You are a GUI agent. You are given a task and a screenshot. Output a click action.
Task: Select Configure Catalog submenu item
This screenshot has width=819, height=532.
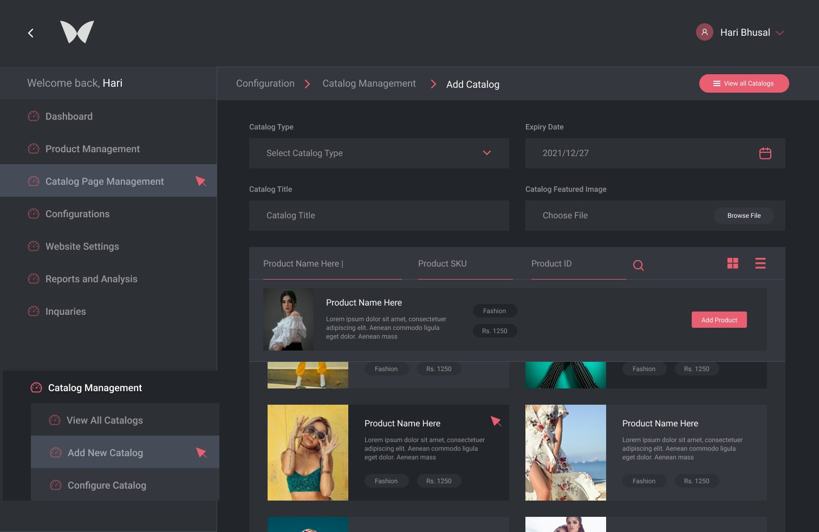click(107, 485)
